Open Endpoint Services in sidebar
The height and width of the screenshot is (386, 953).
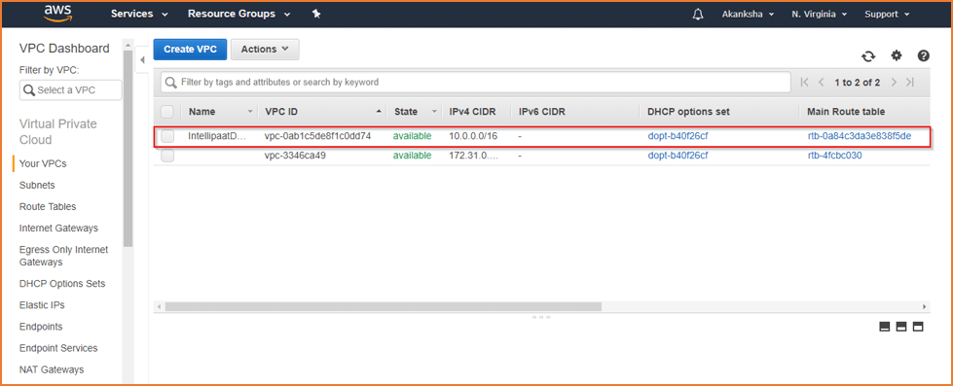click(58, 348)
